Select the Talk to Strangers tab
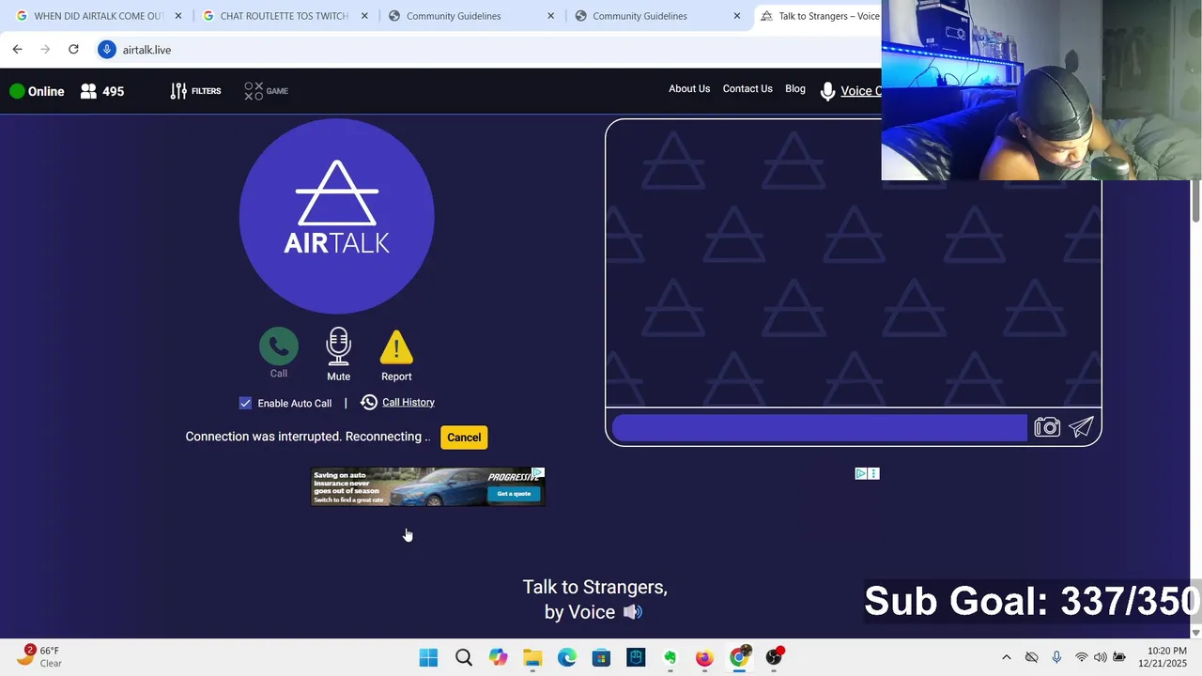 coord(819,16)
